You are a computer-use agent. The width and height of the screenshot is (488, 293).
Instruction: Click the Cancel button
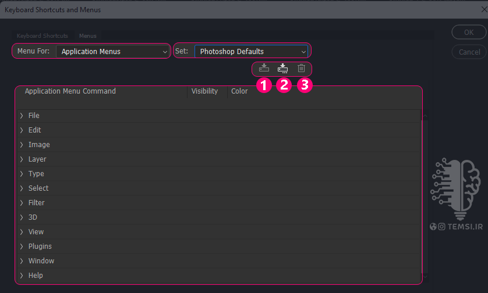469,52
